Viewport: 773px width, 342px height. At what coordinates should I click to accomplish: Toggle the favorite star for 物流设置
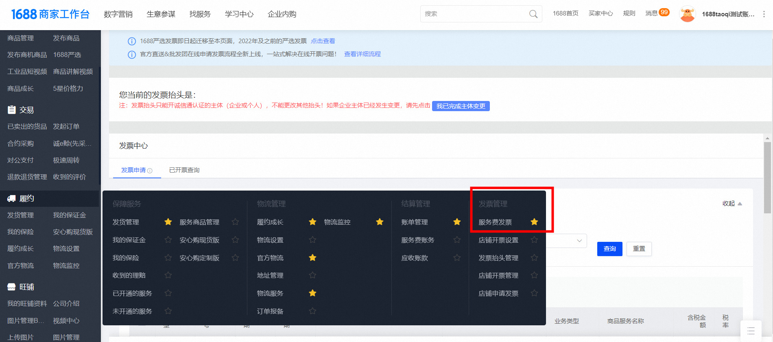tap(312, 240)
